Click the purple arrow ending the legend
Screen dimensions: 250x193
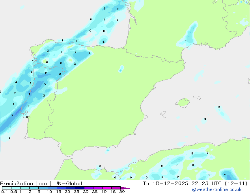(x=125, y=188)
